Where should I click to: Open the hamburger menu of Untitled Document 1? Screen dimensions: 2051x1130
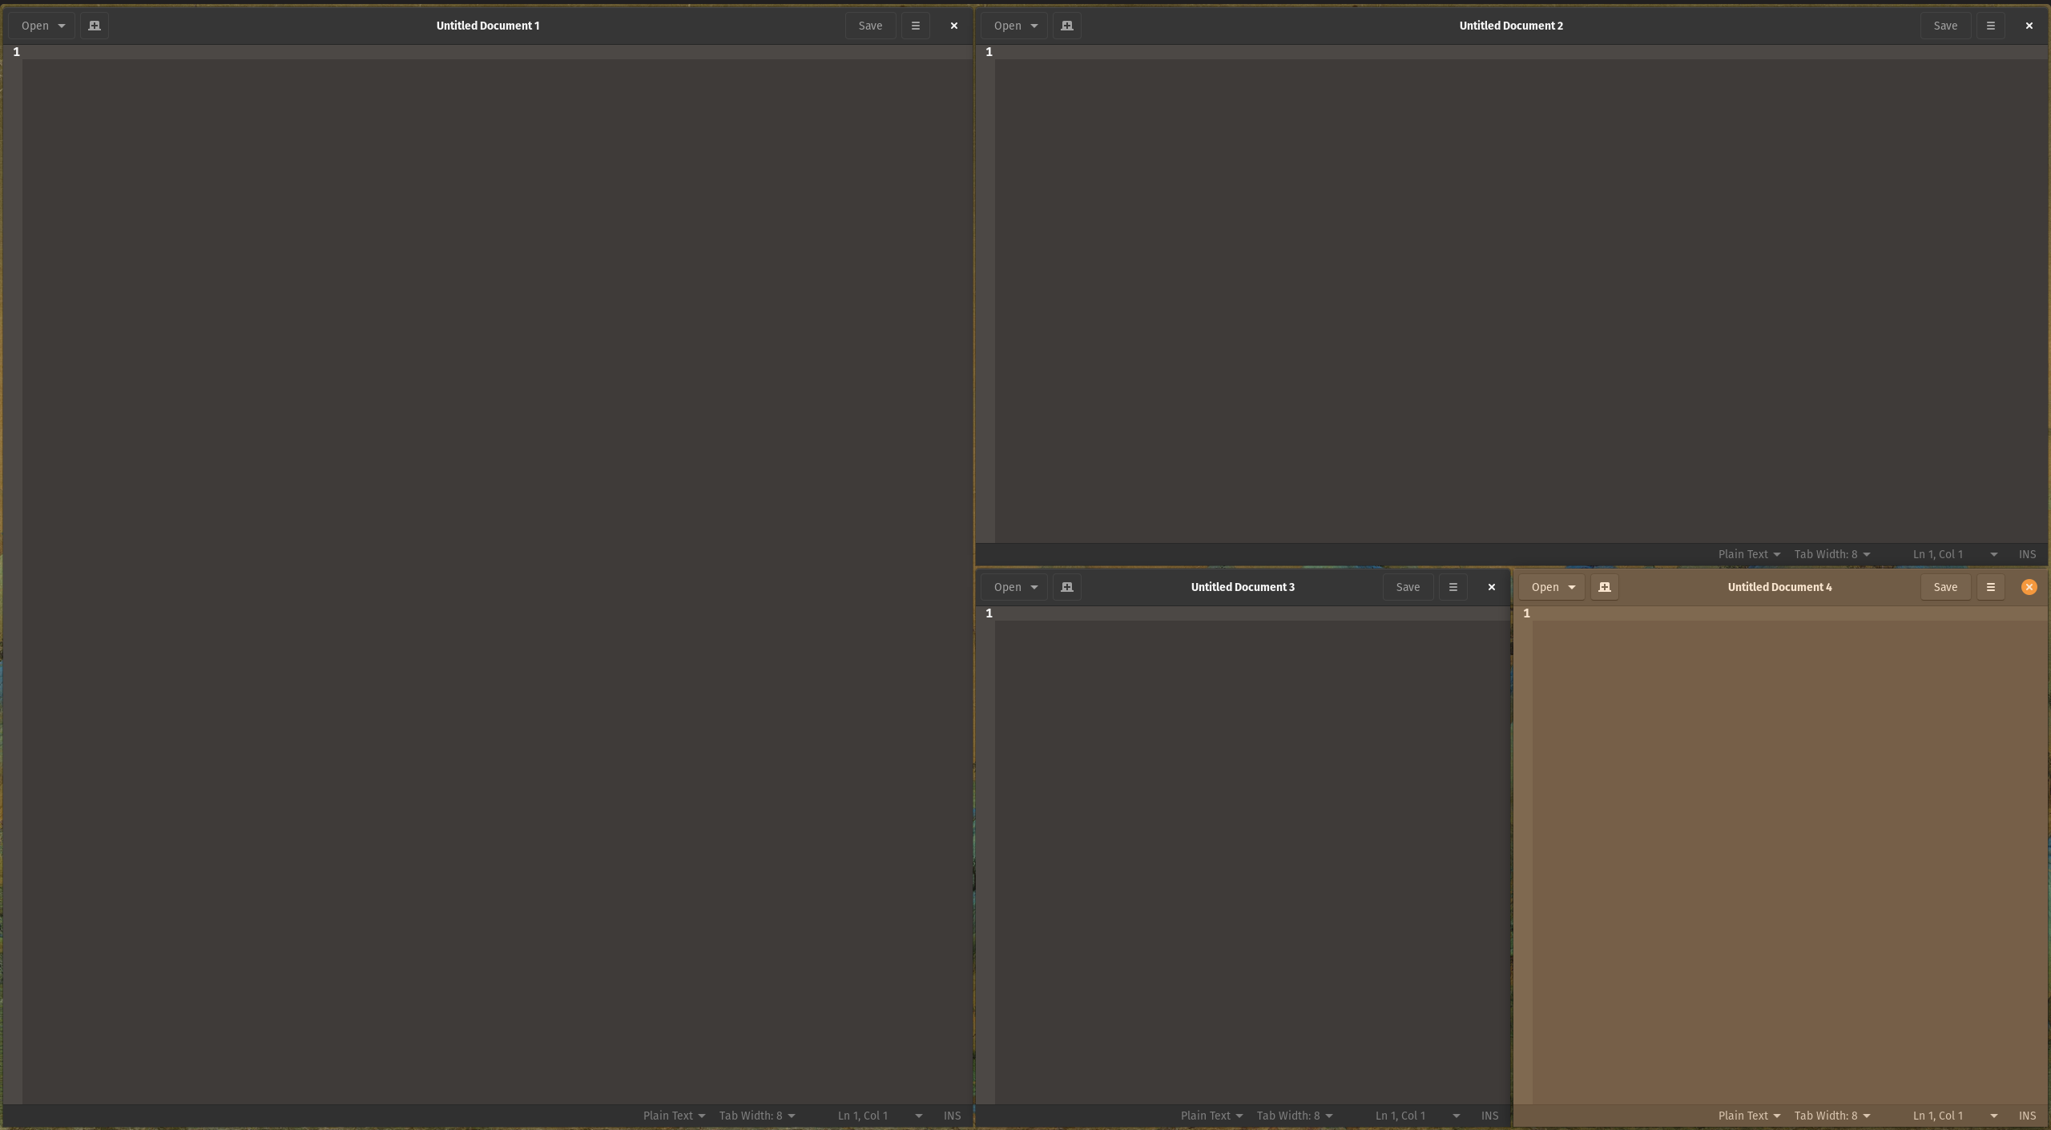pyautogui.click(x=914, y=25)
